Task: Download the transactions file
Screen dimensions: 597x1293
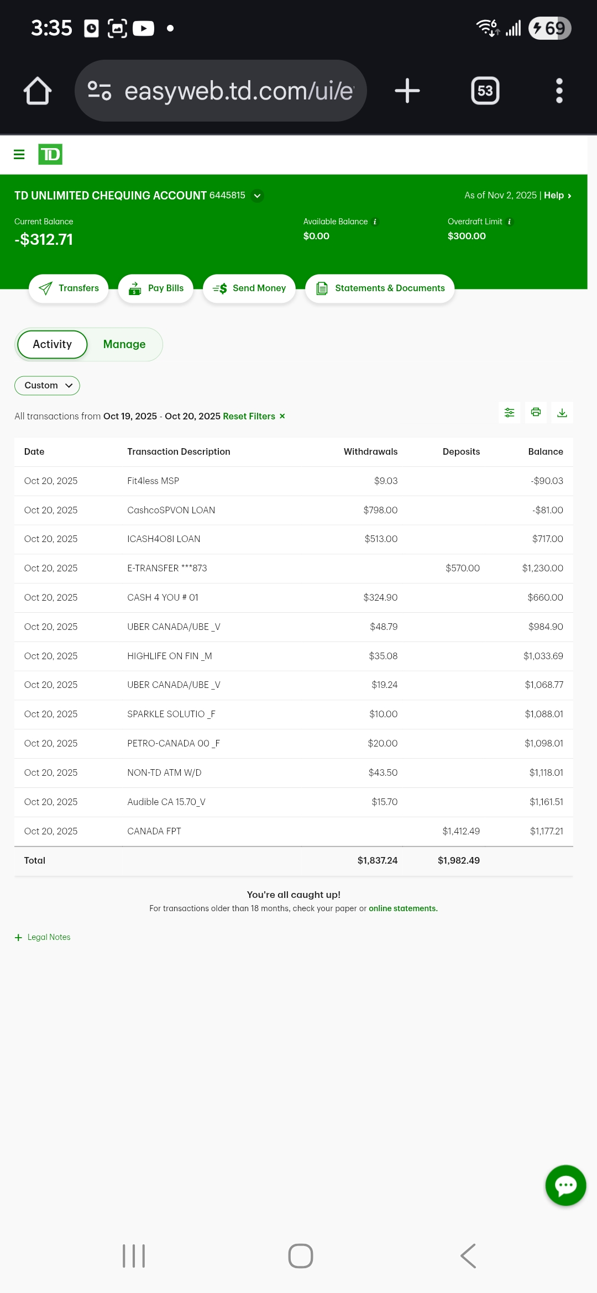Action: (562, 412)
